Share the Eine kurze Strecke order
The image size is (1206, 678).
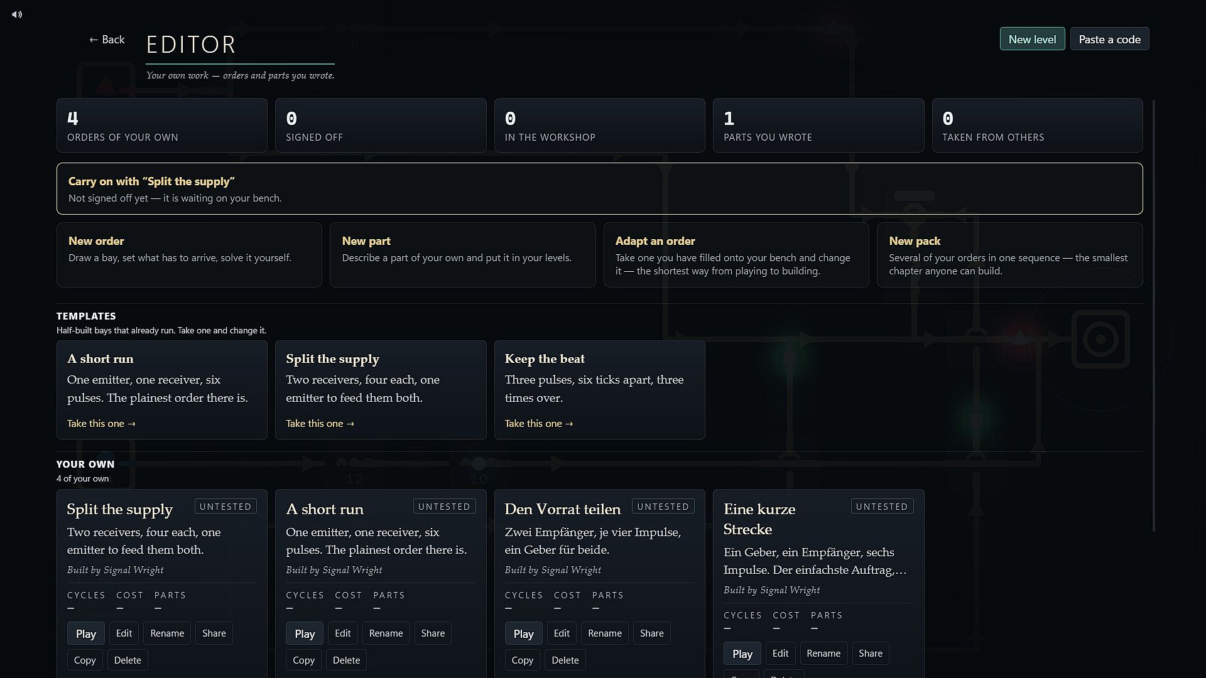pyautogui.click(x=871, y=654)
